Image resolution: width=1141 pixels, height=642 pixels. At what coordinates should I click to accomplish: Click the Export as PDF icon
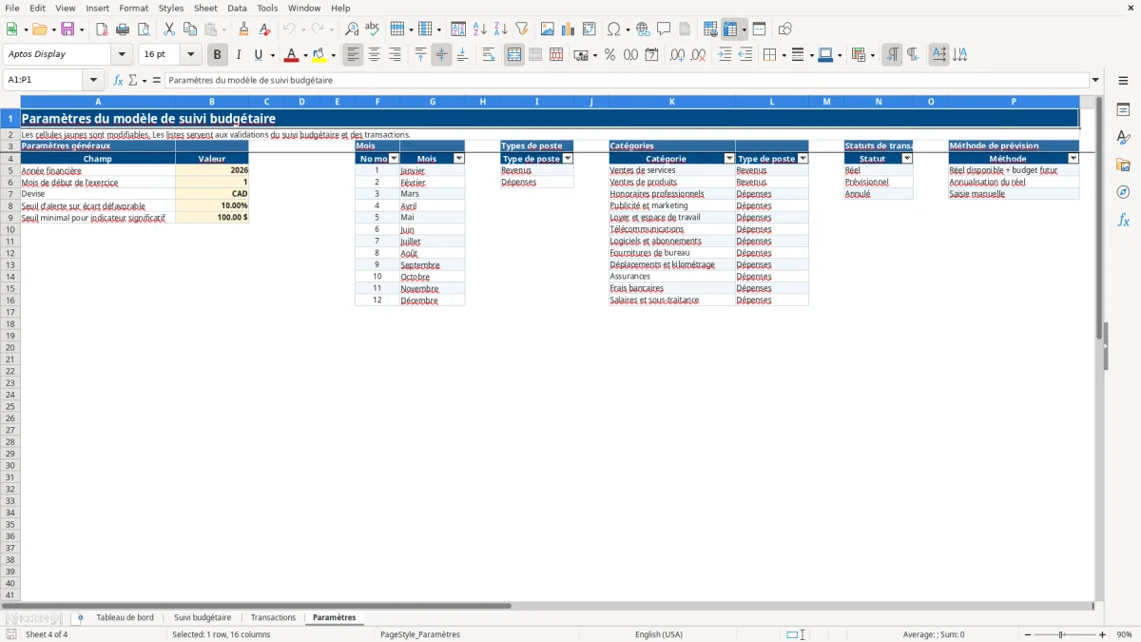coord(102,29)
